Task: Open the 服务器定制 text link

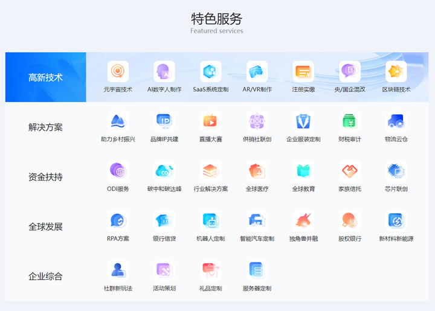Action: click(257, 288)
